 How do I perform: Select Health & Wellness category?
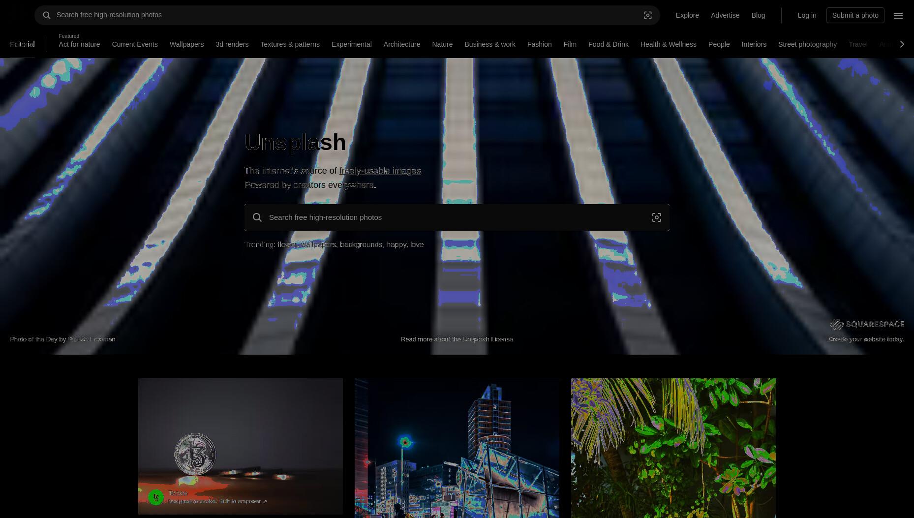[x=668, y=44]
